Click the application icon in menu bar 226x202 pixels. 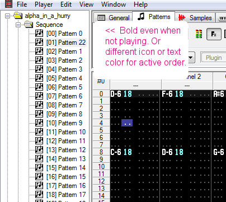pyautogui.click(x=8, y=4)
